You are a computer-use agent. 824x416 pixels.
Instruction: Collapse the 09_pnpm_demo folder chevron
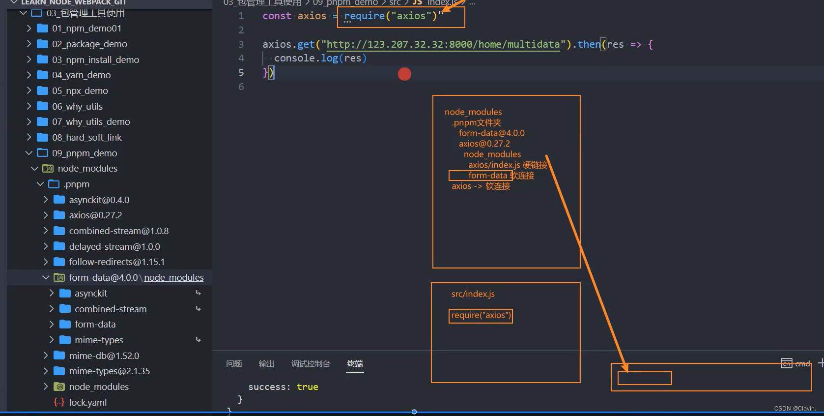click(29, 153)
